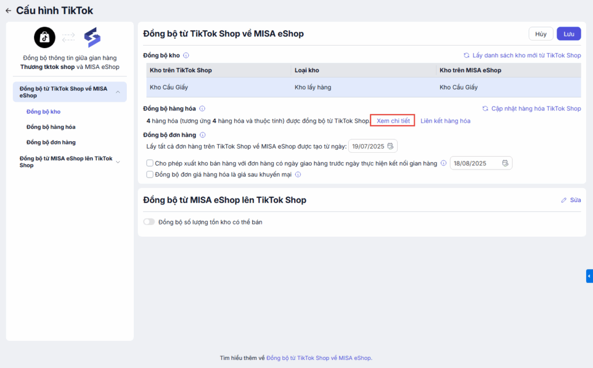This screenshot has height=368, width=593.
Task: Click the Lưu button
Action: coord(569,34)
